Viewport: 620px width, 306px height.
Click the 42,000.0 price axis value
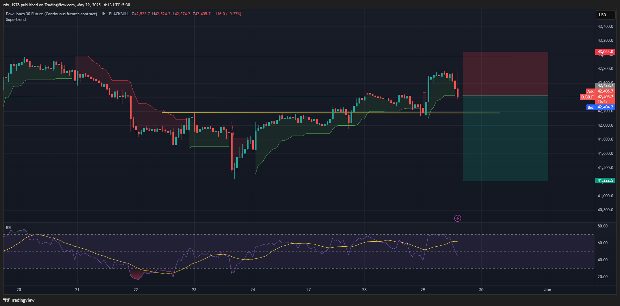[x=605, y=125]
